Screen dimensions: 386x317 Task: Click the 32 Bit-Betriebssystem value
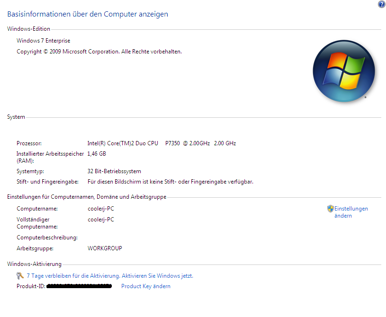pos(114,171)
